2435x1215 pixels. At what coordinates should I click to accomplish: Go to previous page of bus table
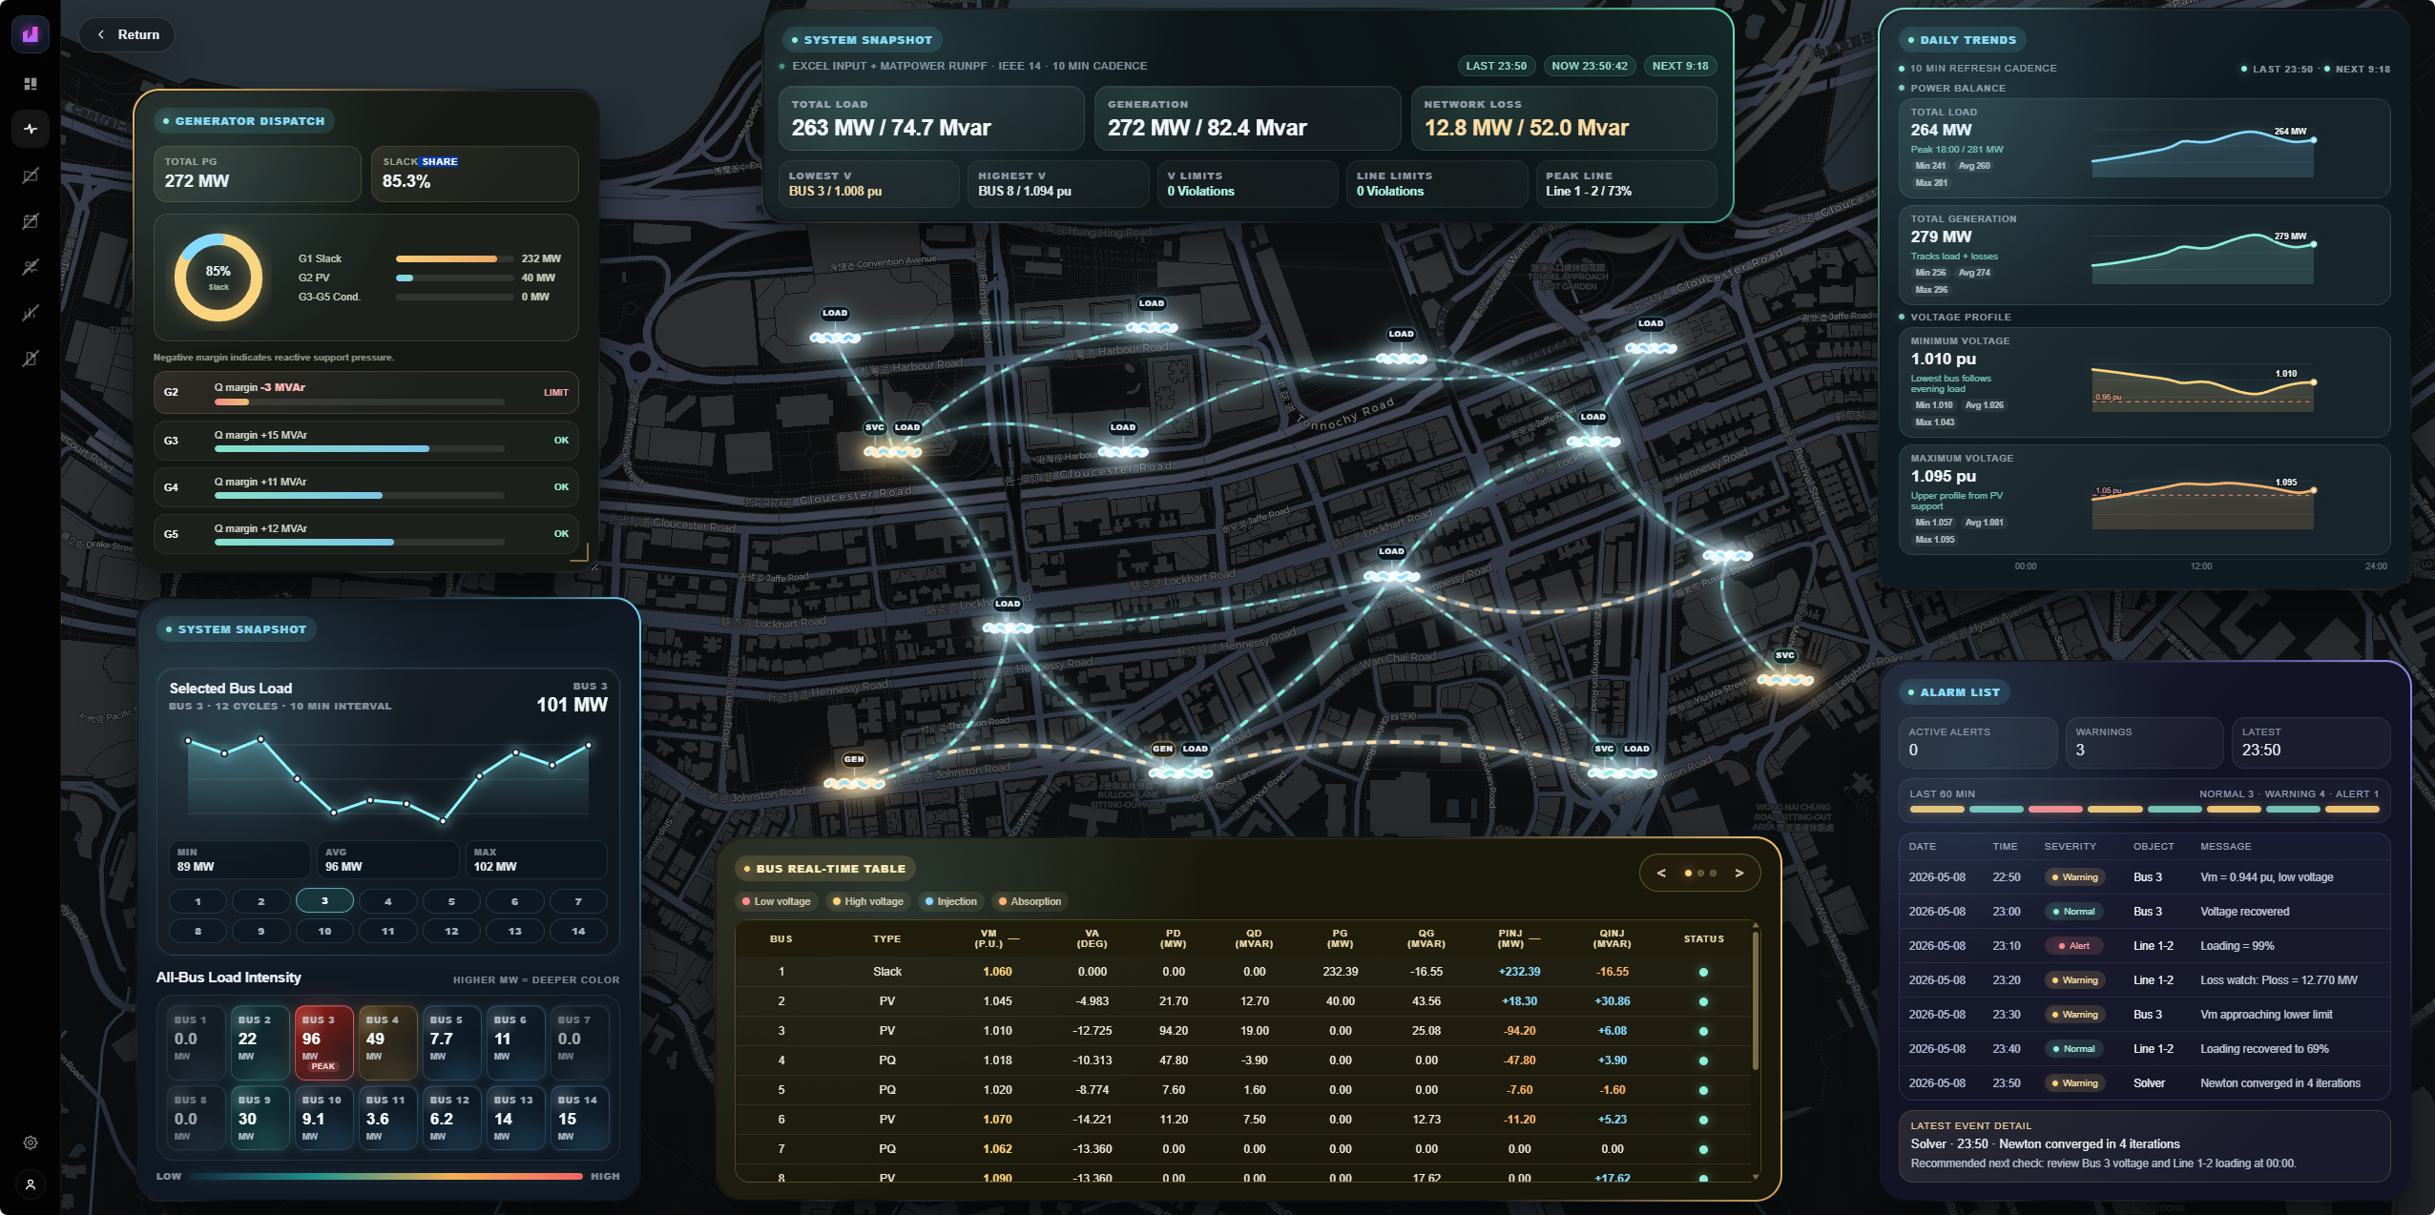(1661, 873)
